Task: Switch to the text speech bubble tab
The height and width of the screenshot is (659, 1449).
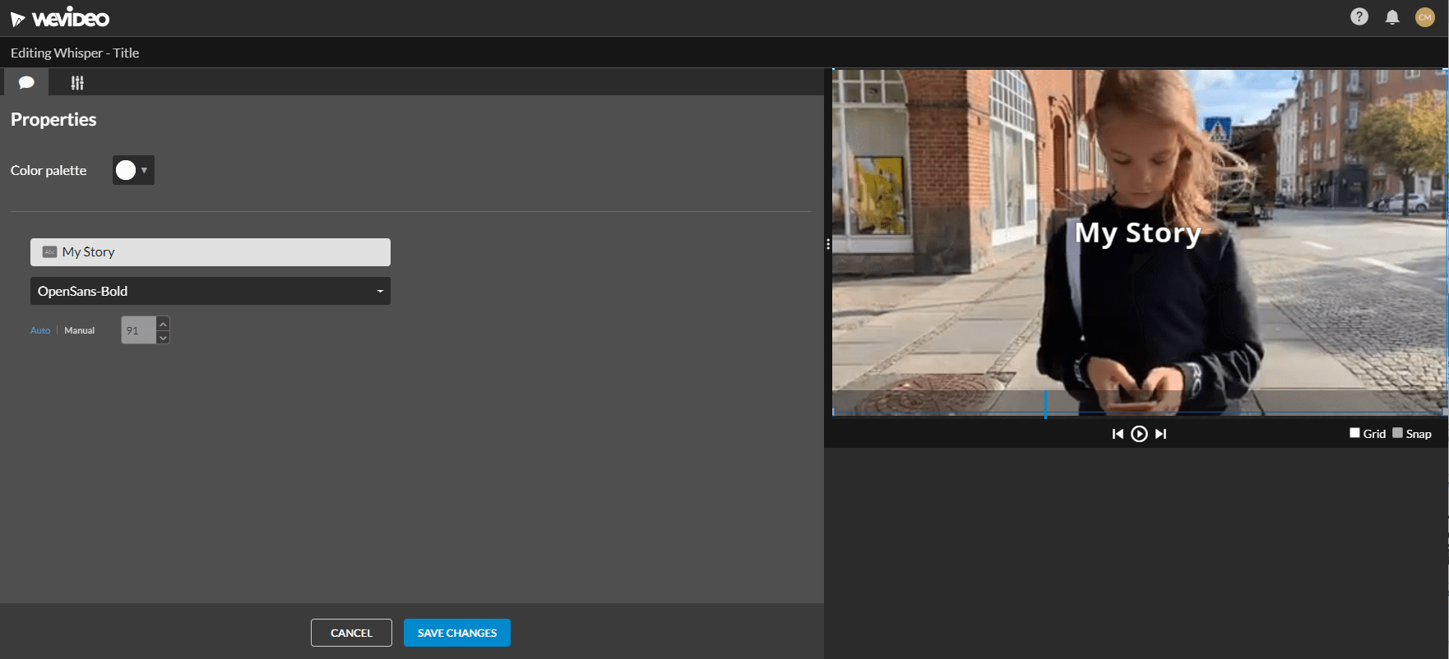Action: pyautogui.click(x=26, y=82)
